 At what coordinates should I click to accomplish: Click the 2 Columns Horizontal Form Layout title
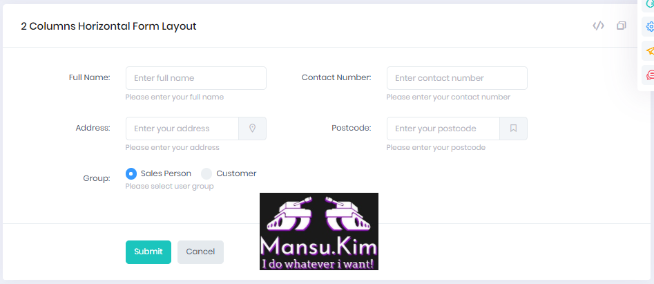click(108, 26)
